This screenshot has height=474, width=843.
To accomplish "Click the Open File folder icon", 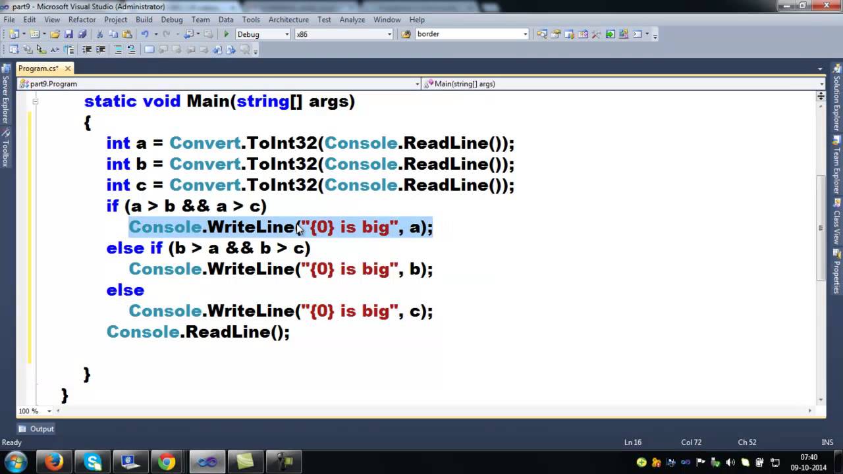I will coord(55,34).
